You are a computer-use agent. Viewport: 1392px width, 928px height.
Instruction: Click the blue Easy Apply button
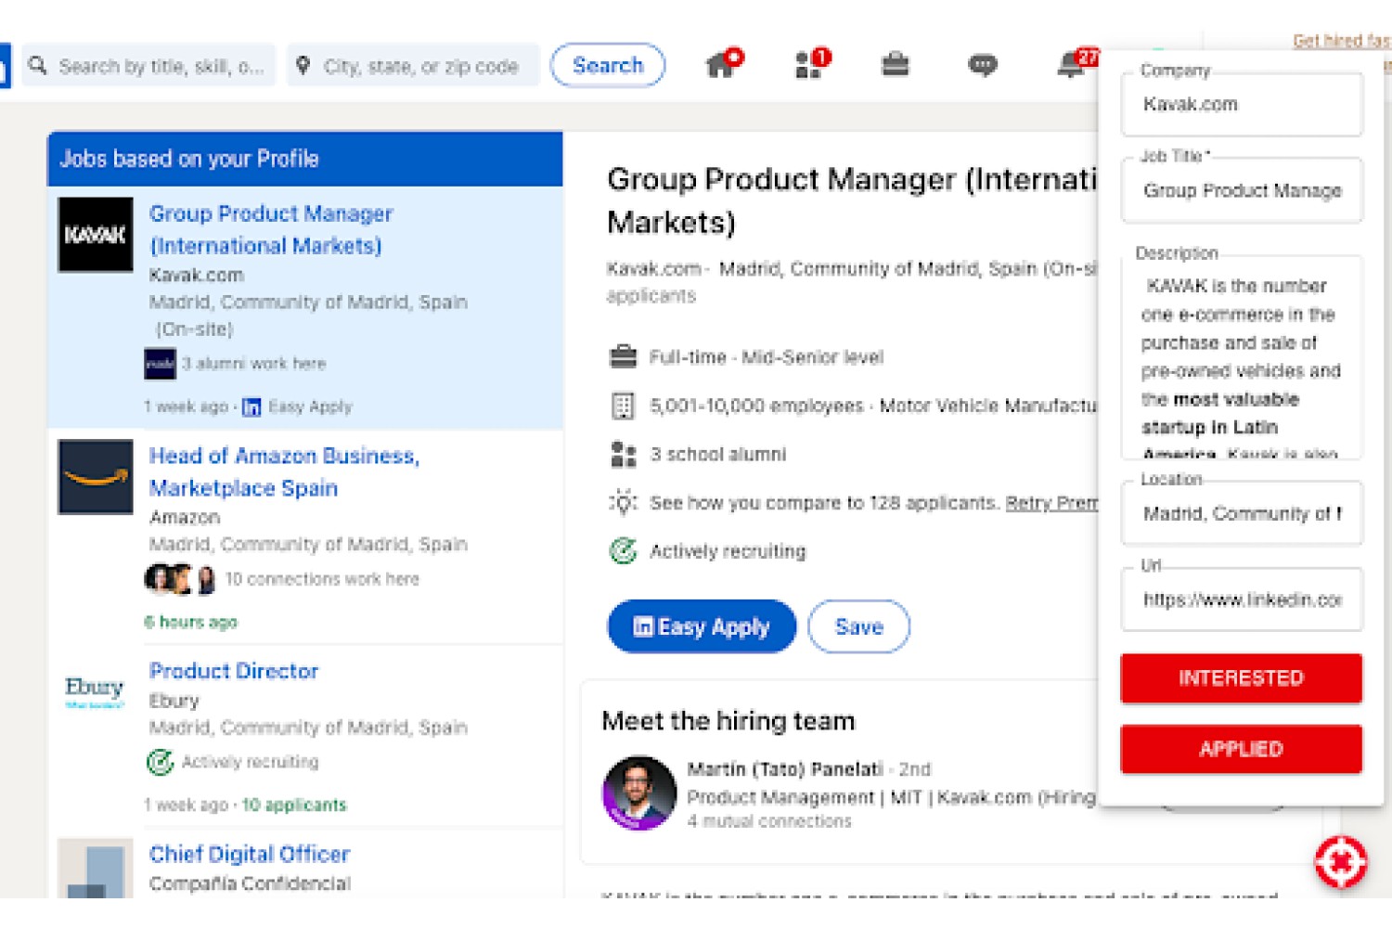tap(702, 627)
